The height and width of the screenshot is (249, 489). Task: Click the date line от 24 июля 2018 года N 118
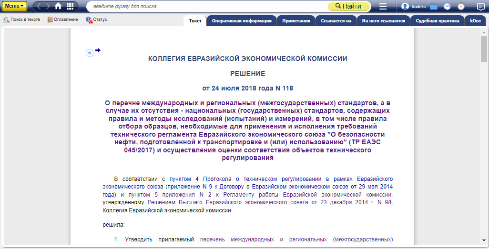248,88
